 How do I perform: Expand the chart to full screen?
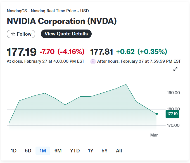click(x=175, y=69)
